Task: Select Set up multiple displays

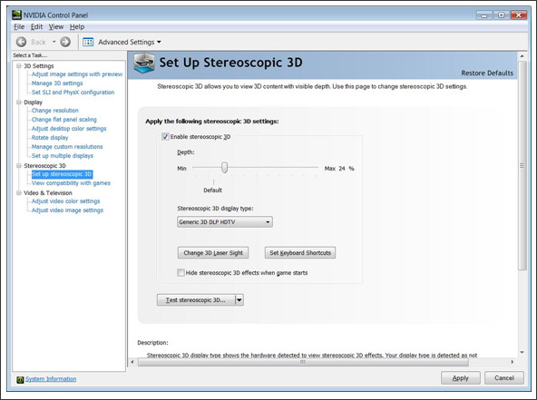Action: pyautogui.click(x=63, y=156)
